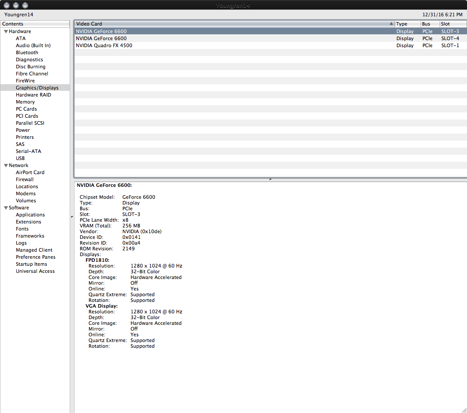Select Universal Access under Software

coord(35,271)
